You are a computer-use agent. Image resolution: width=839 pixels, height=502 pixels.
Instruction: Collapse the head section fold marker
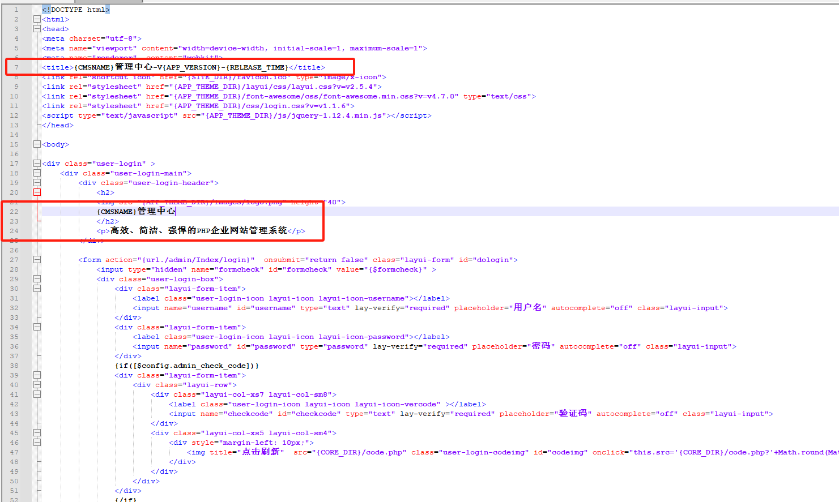coord(37,29)
